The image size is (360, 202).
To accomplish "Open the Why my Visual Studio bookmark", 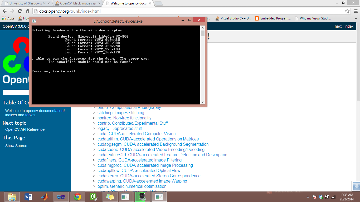I will (313, 18).
